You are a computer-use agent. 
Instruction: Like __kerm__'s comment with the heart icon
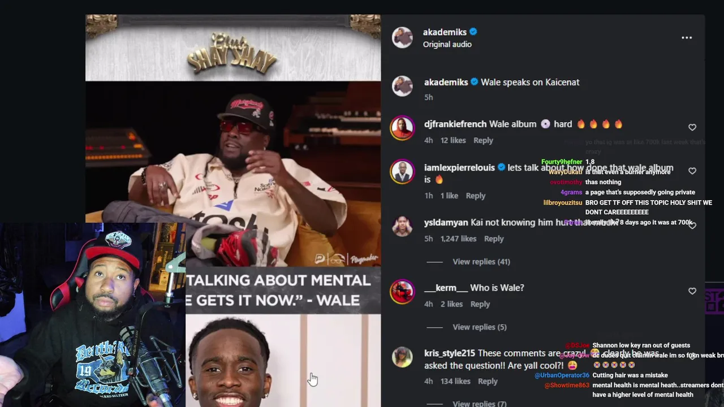click(692, 291)
